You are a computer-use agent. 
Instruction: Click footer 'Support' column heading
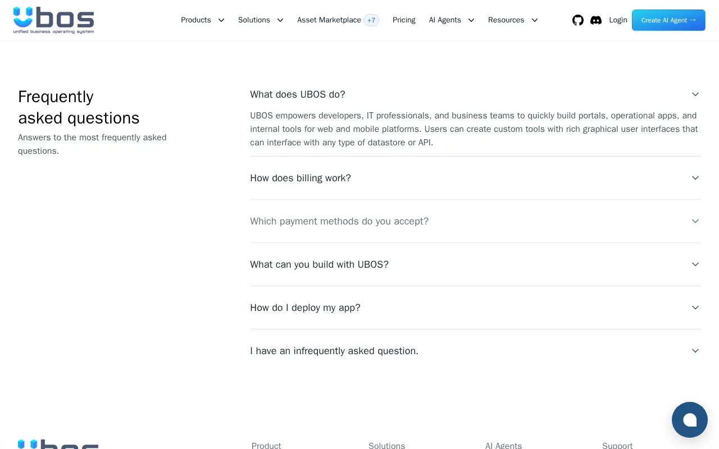tap(617, 446)
